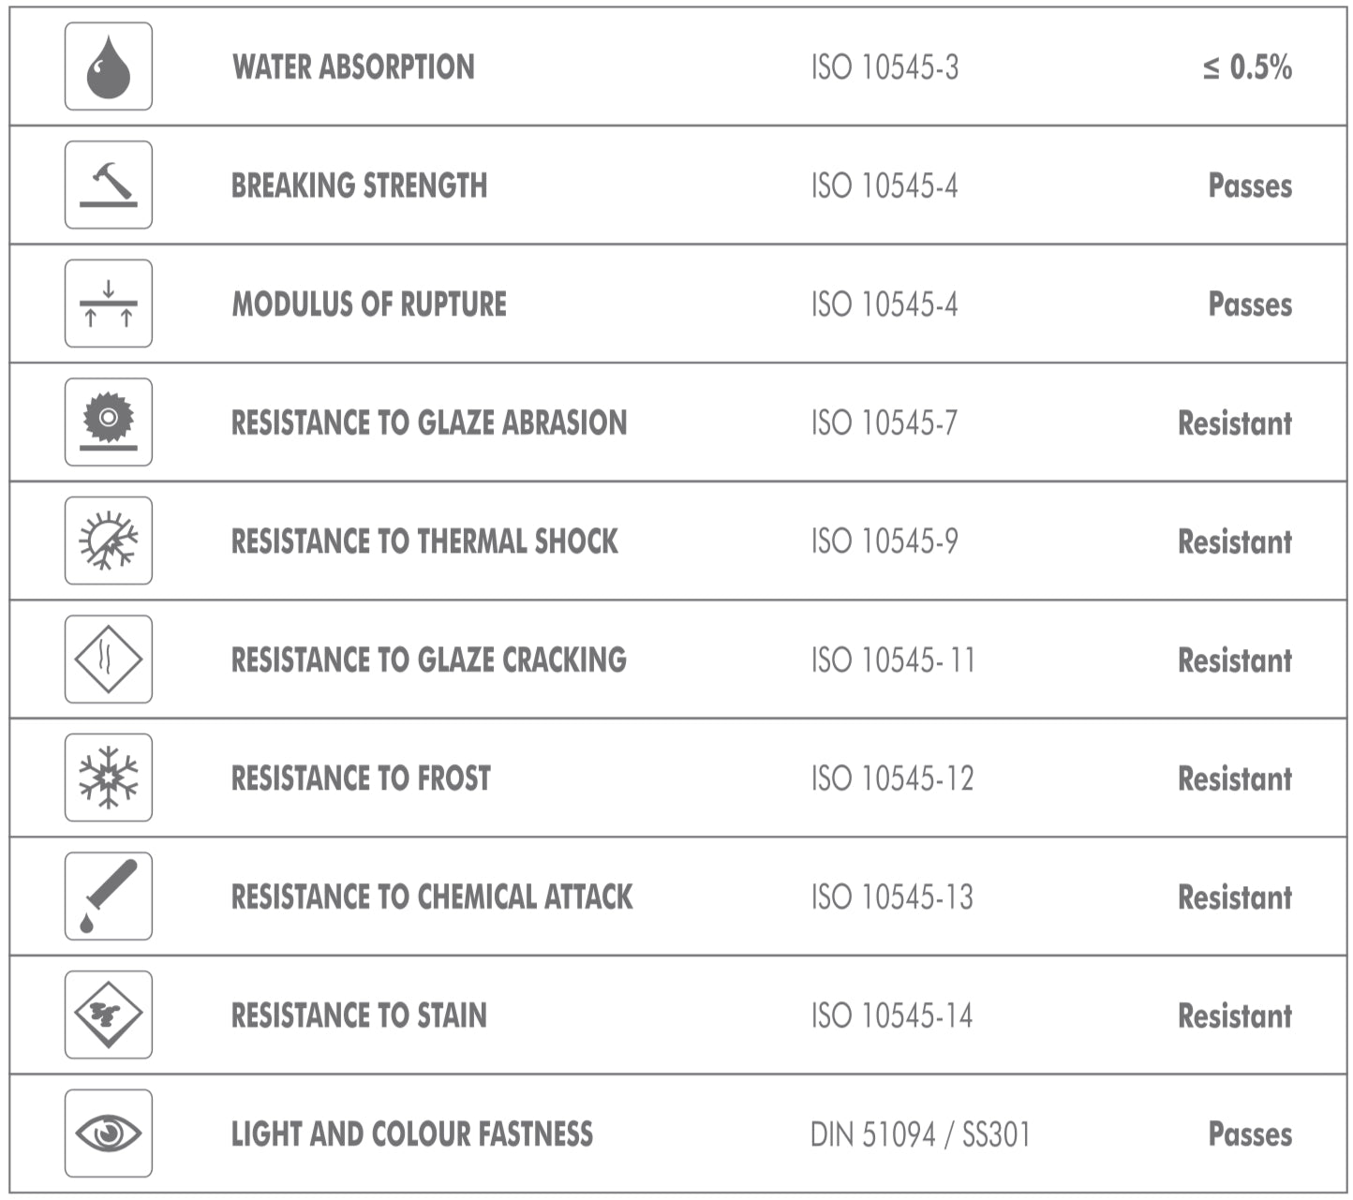Click the hammer breaking strength icon
This screenshot has height=1200, width=1353.
point(108,185)
